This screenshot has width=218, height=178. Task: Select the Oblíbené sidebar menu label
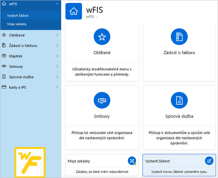pos(17,35)
